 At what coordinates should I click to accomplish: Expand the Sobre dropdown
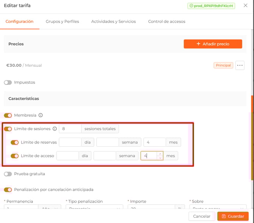point(218,208)
